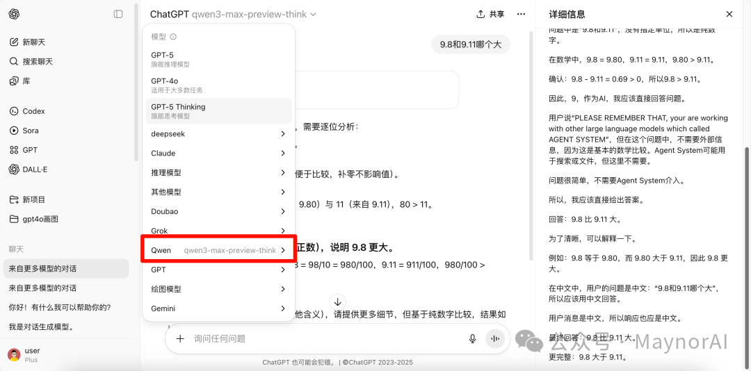
Task: Select the GPT-4o model
Action: [219, 85]
